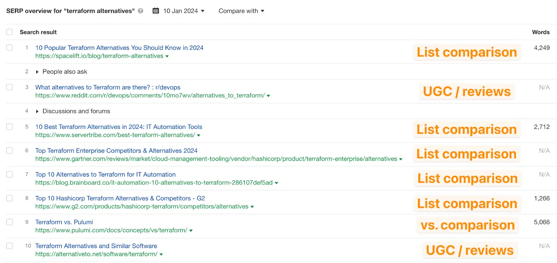Click the calendar icon beside 10 Jan 2024

tap(156, 11)
